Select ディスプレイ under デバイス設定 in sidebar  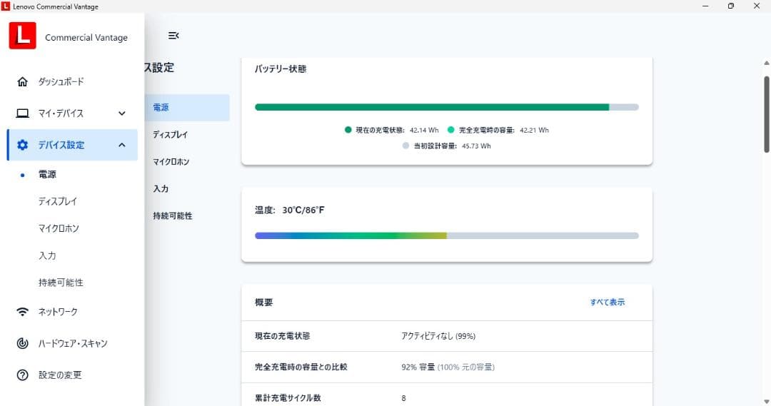tap(58, 201)
